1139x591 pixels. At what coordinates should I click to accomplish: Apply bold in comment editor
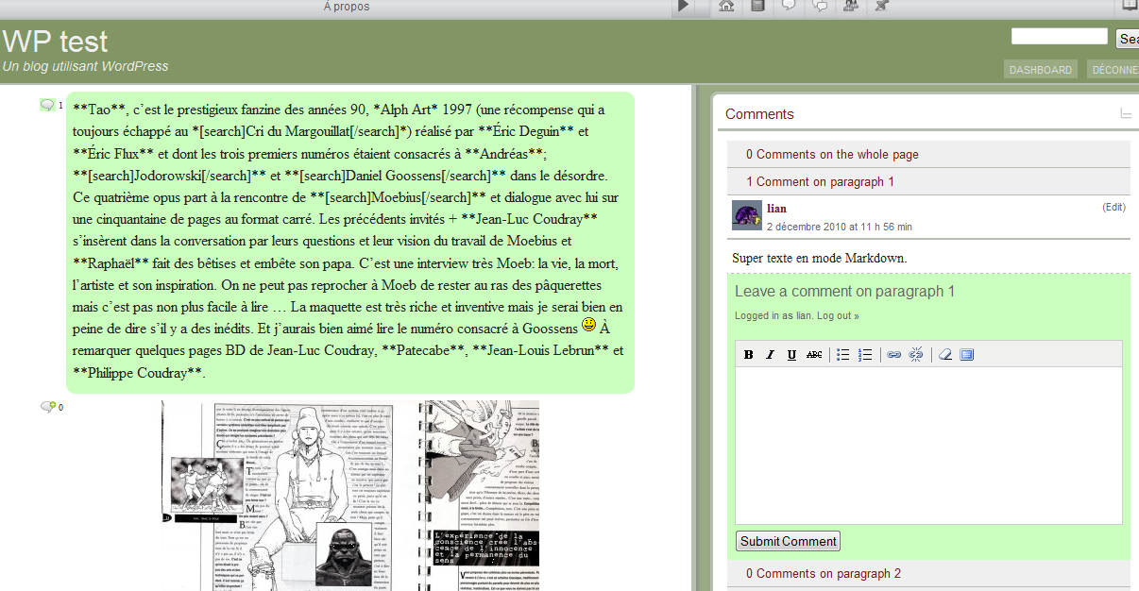(748, 355)
